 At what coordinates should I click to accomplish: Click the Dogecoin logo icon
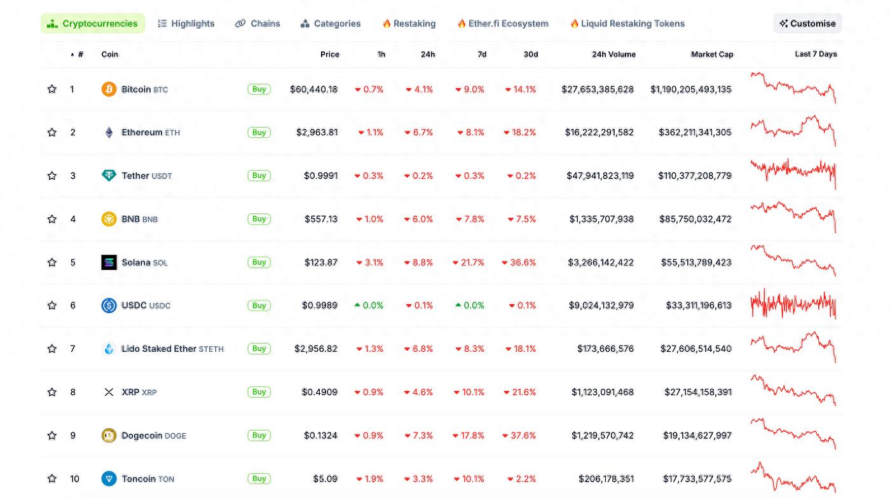109,436
